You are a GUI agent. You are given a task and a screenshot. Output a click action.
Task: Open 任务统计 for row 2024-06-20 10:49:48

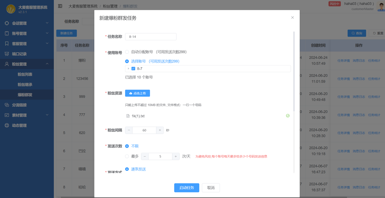374,97
